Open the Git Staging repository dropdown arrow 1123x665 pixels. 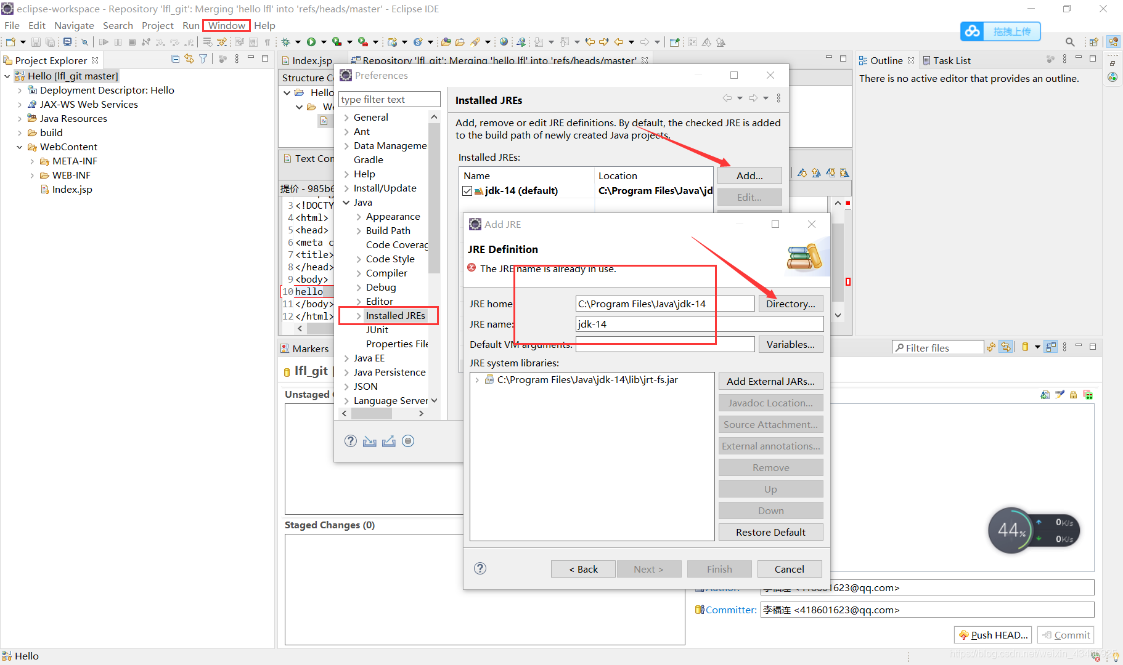point(1037,347)
